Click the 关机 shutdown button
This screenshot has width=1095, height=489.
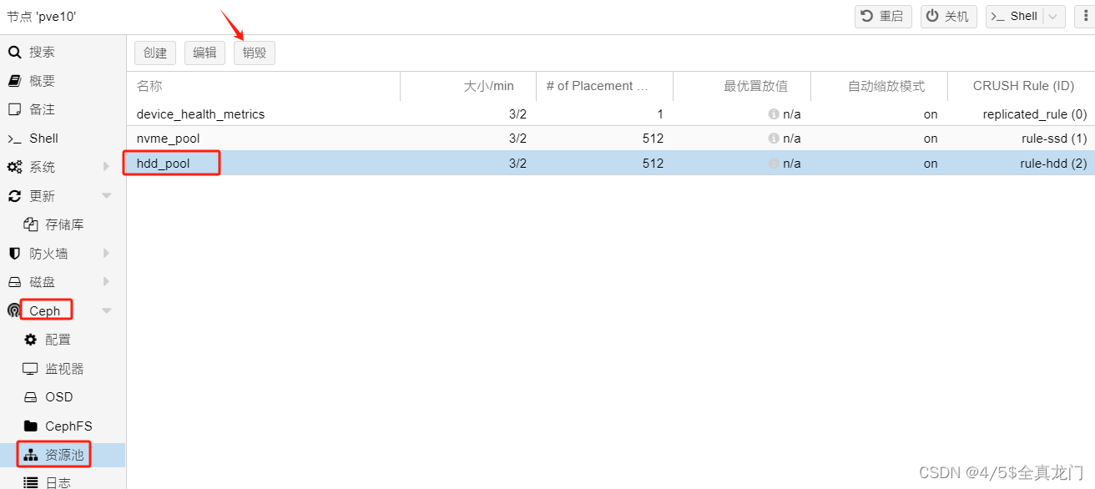948,16
